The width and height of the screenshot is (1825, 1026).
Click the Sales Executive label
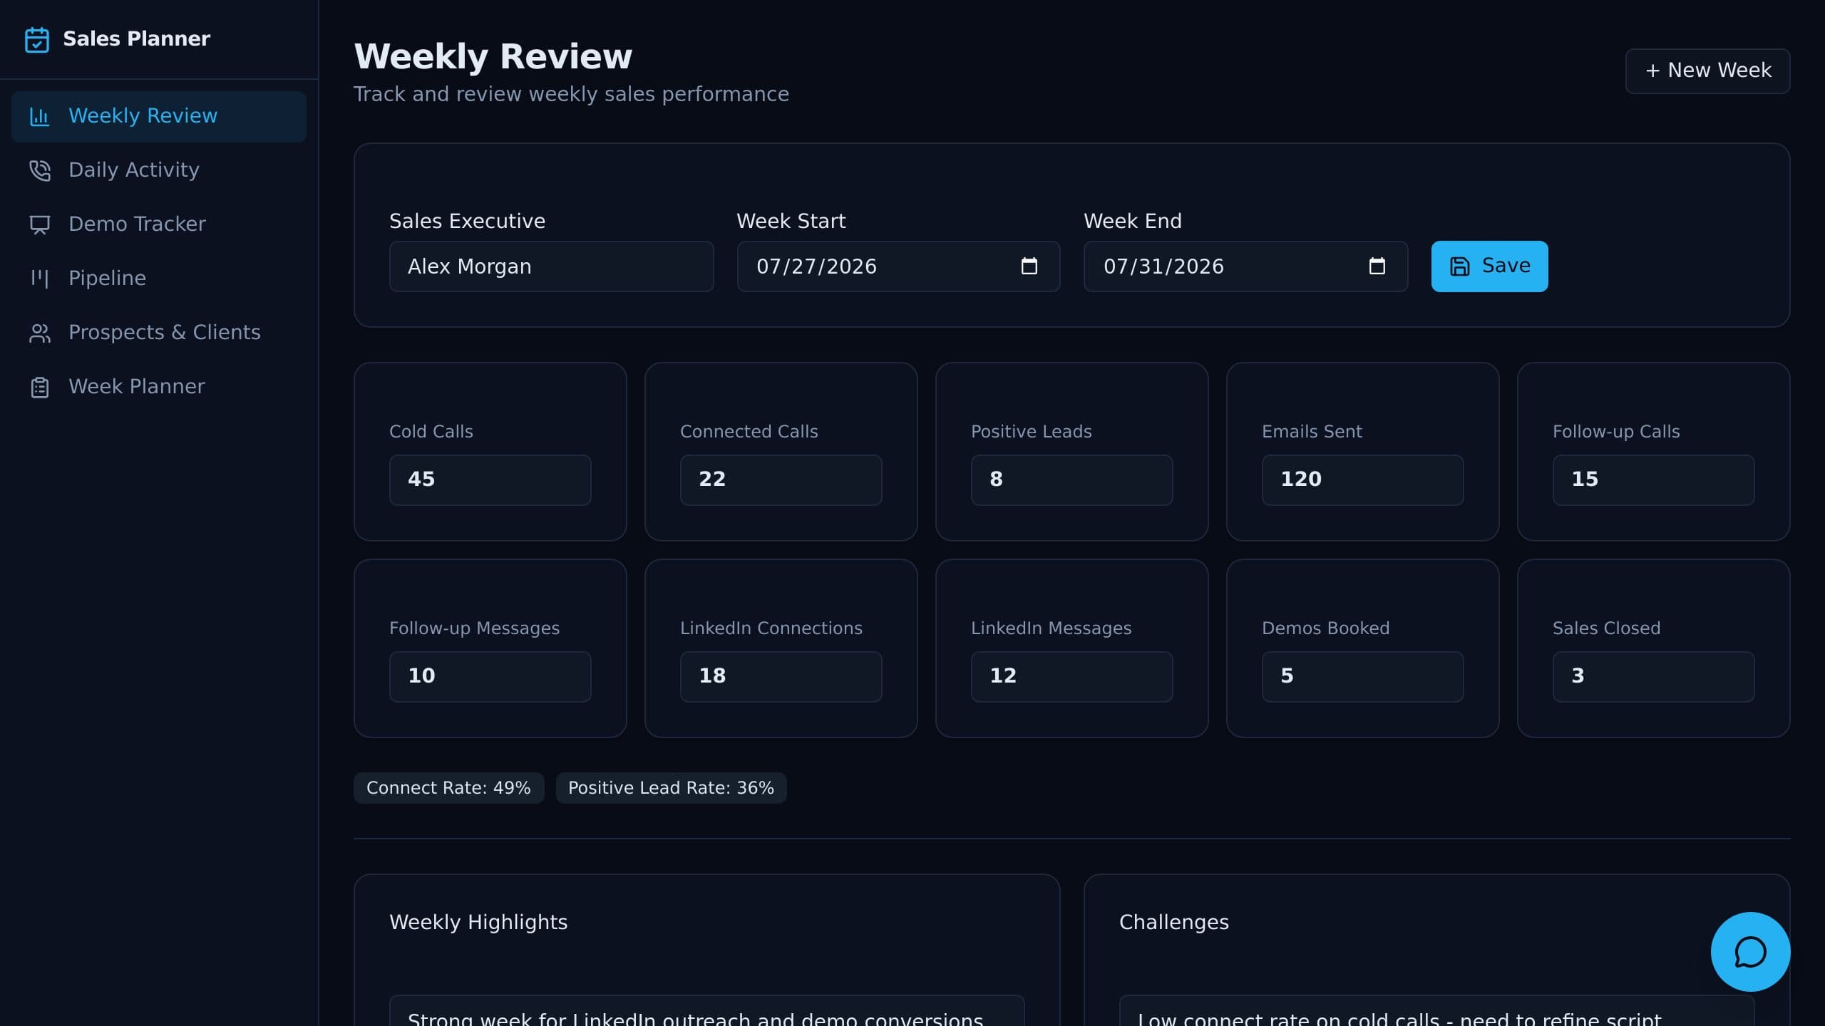tap(467, 221)
